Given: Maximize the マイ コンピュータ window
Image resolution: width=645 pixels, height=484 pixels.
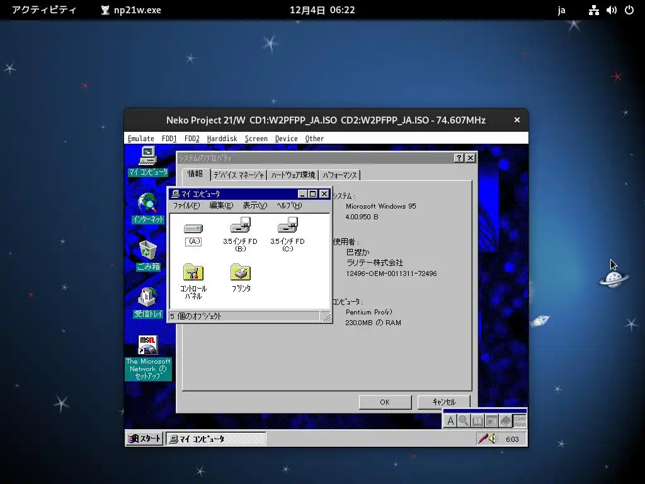Looking at the screenshot, I should point(313,194).
